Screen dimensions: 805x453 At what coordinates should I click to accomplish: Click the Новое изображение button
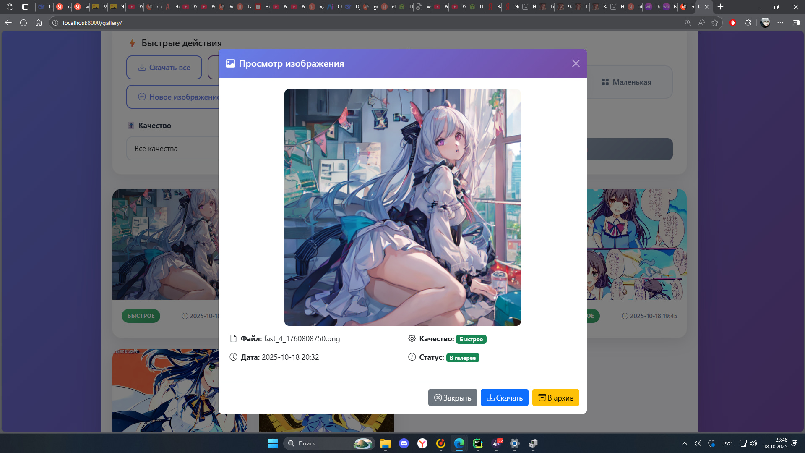[x=173, y=97]
